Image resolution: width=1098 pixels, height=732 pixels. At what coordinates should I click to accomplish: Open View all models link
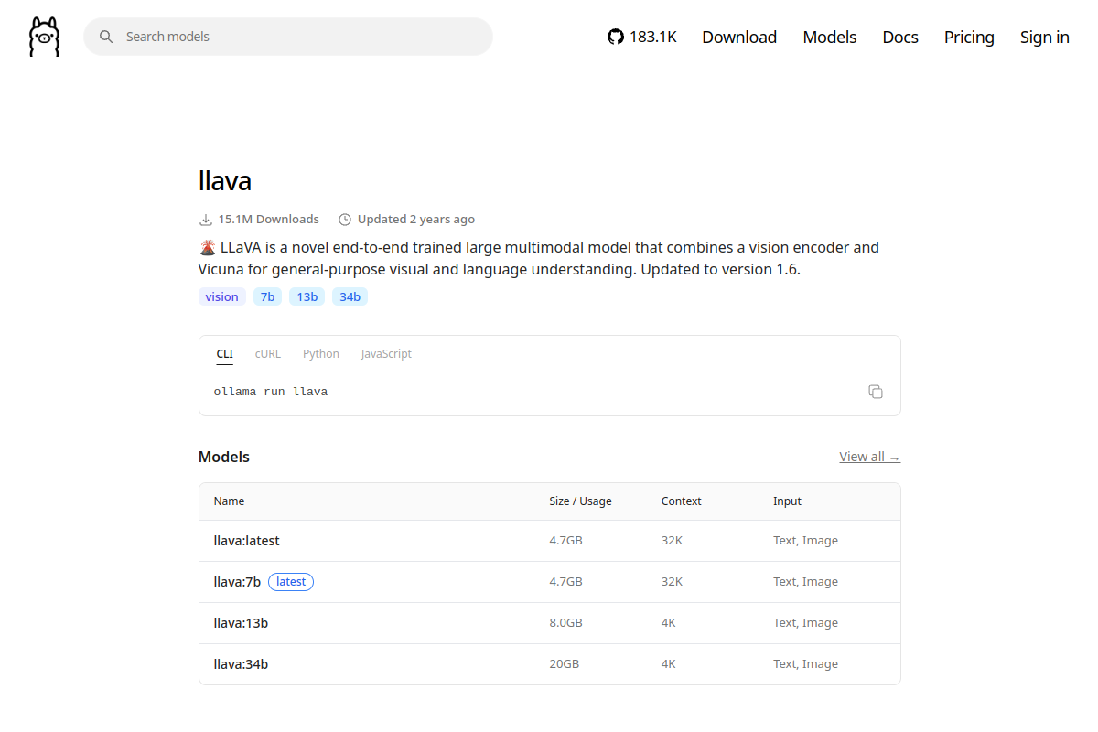(869, 457)
